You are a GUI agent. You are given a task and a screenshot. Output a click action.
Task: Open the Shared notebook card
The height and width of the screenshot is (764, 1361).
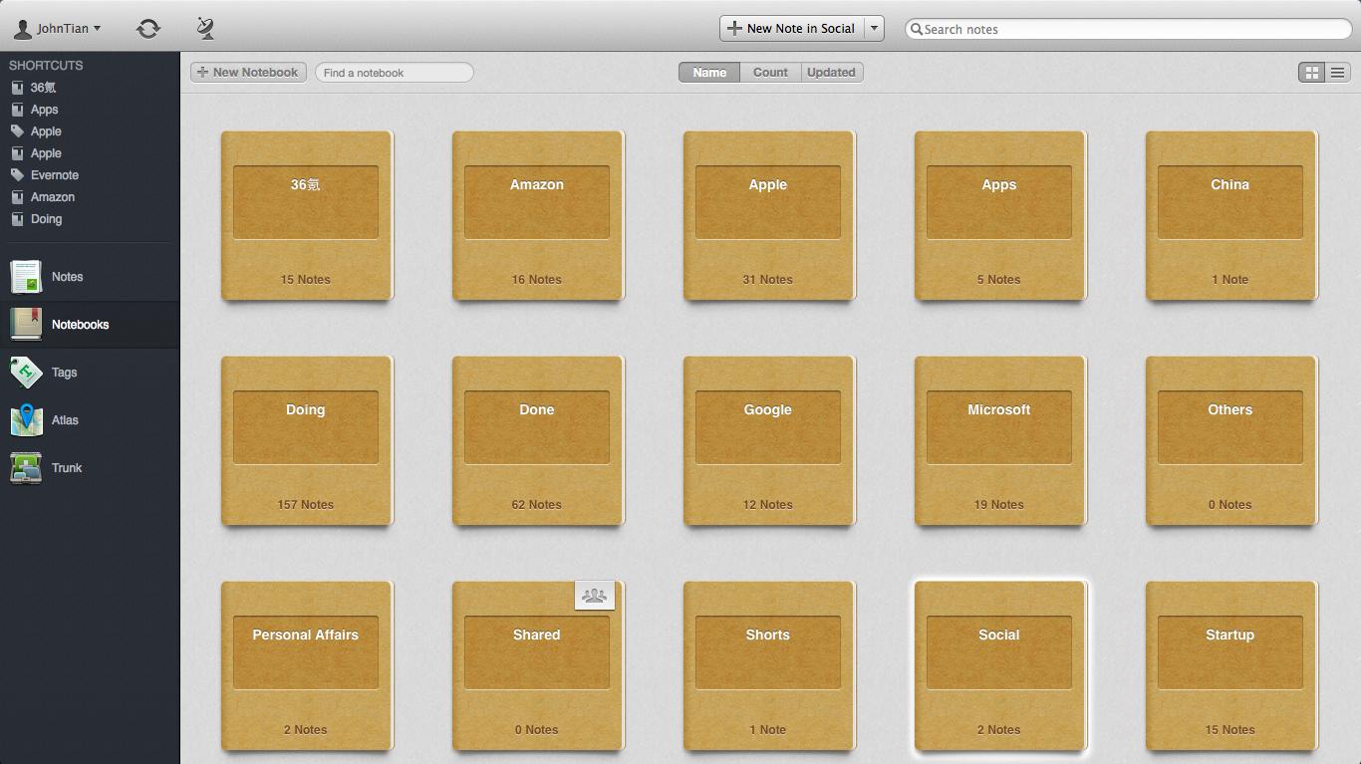[x=538, y=664]
